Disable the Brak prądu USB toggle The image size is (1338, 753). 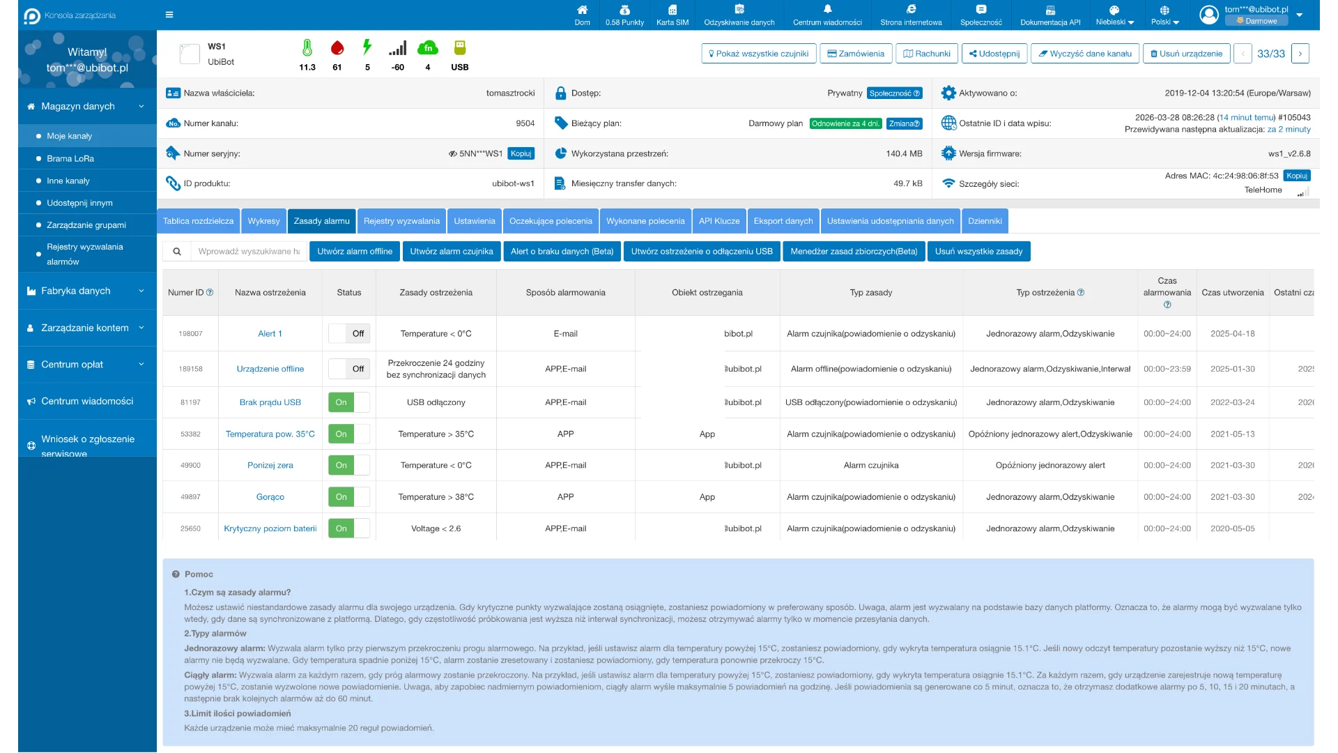[x=349, y=402]
